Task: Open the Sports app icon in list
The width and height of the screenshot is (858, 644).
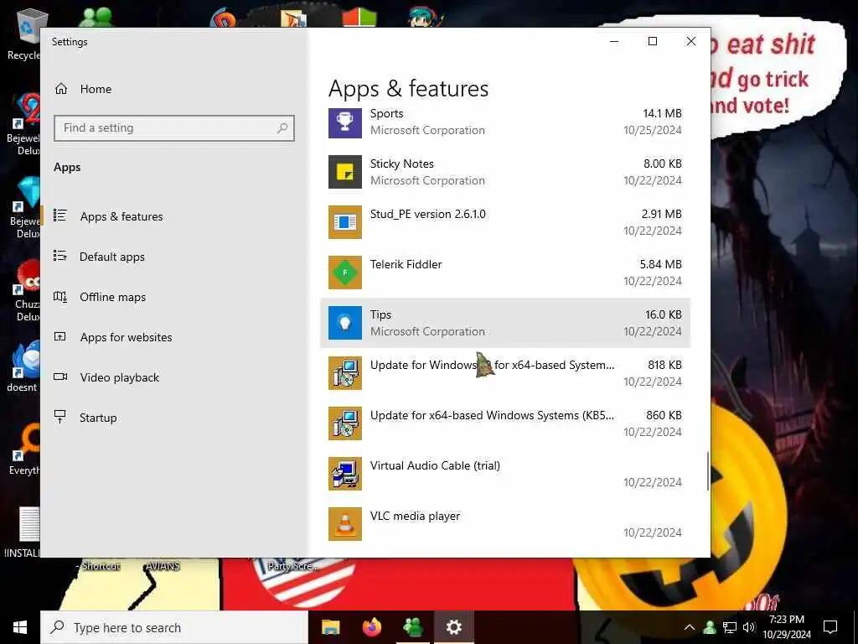Action: [344, 122]
